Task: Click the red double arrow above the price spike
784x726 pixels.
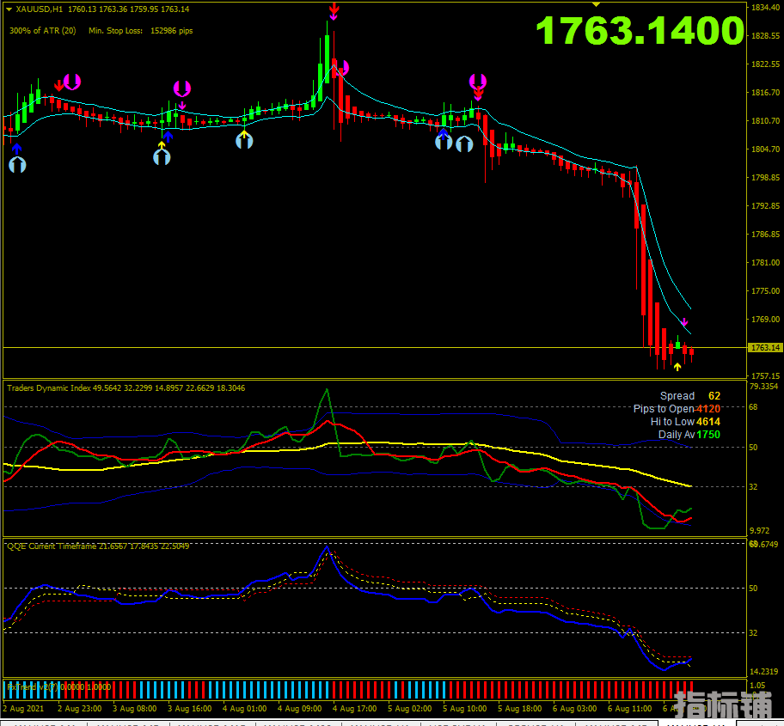Action: tap(334, 8)
